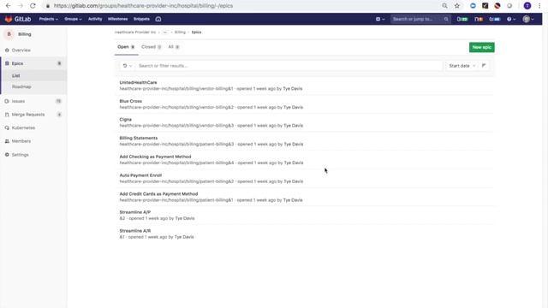Open the UnitedHealthCare epic
The width and height of the screenshot is (548, 308).
(138, 83)
